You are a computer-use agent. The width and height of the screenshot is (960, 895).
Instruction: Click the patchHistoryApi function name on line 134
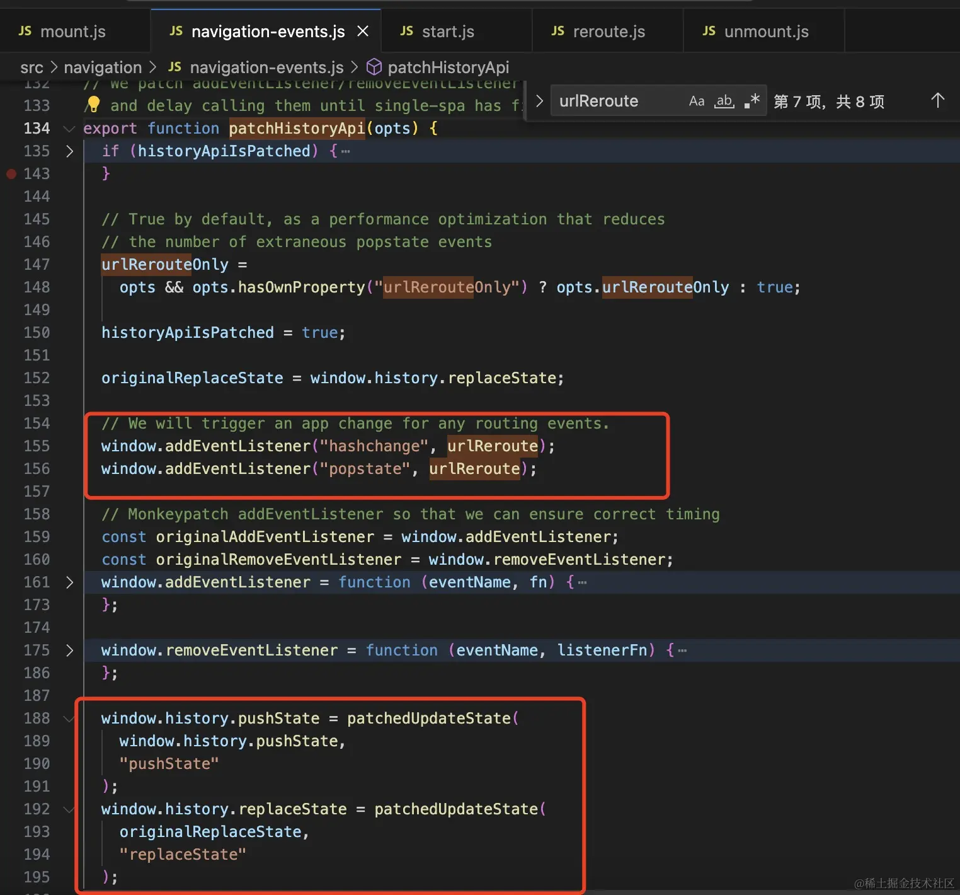(297, 129)
